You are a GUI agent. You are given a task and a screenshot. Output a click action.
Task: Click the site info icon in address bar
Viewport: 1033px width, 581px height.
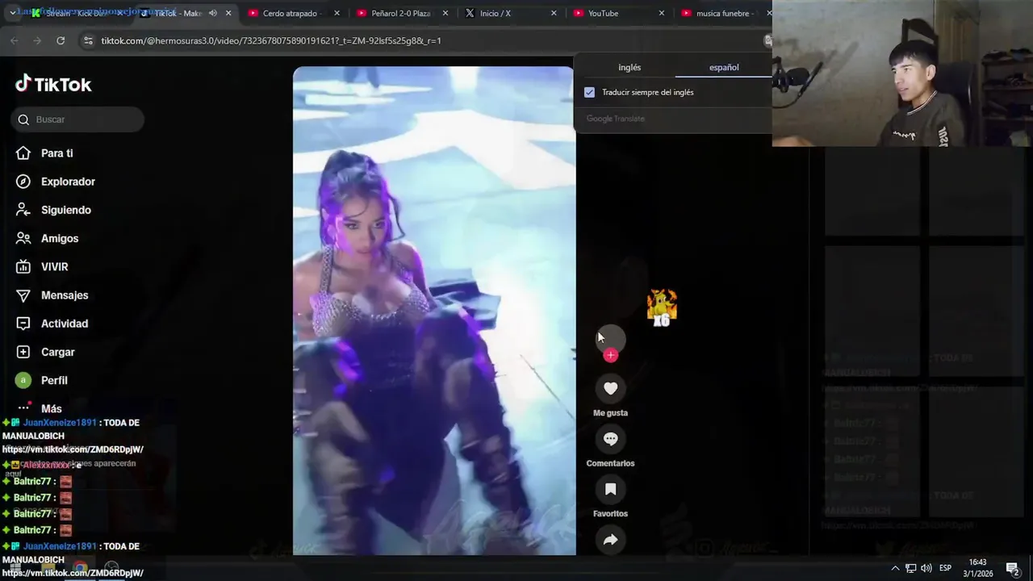tap(88, 40)
